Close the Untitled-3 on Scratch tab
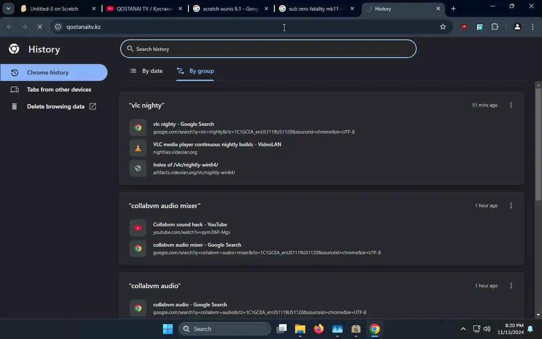Viewport: 542px width, 339px height. 94,8
